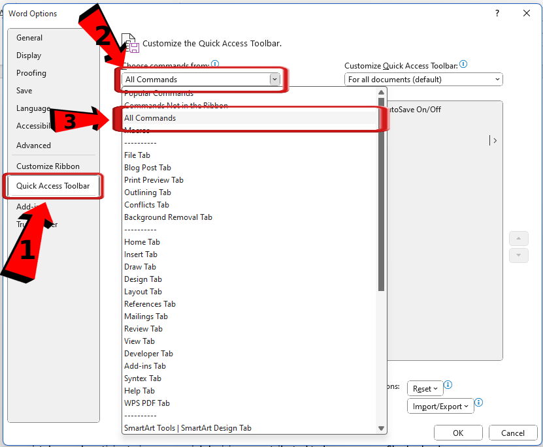Expand the right panel chevron arrow
Viewport: 543px width, 447px height.
coord(495,140)
